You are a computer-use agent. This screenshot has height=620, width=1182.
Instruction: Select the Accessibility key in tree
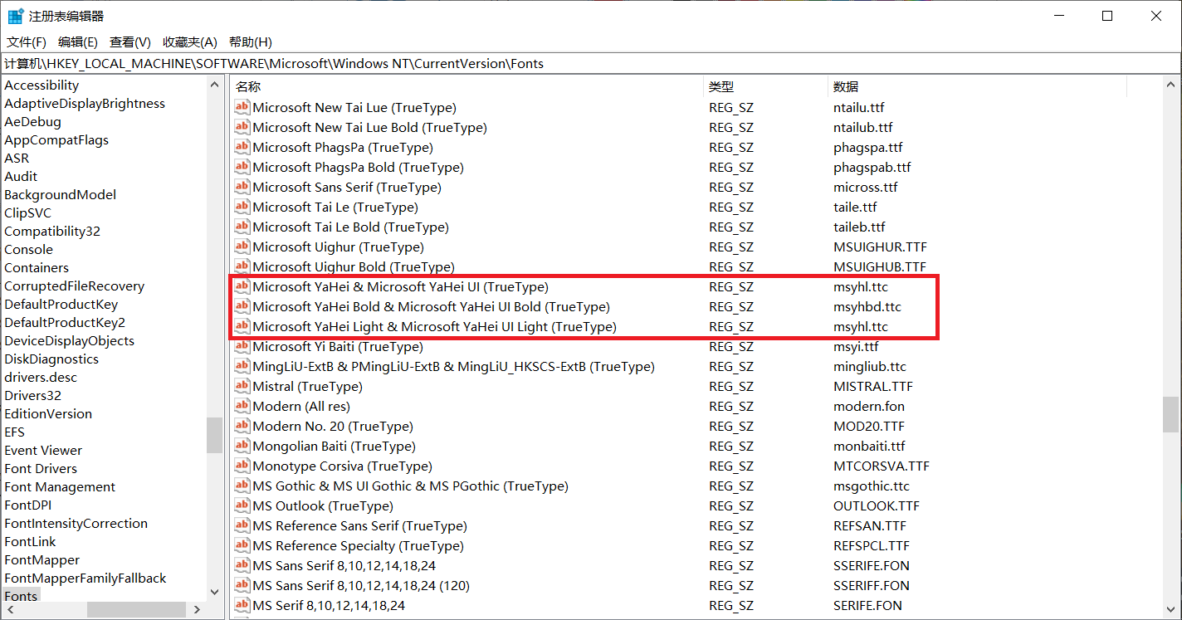click(x=42, y=85)
